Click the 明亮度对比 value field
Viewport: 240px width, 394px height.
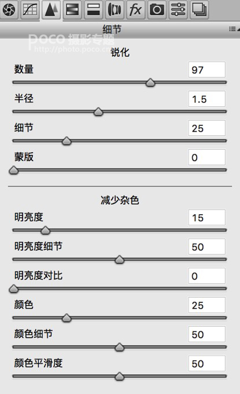coord(207,276)
